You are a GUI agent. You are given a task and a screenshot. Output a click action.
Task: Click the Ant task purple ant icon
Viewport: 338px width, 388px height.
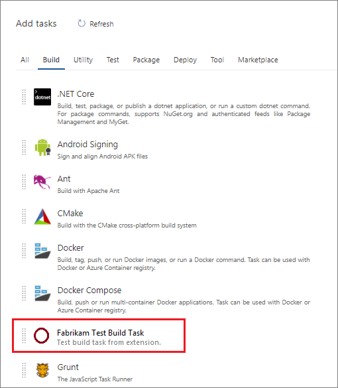point(42,182)
